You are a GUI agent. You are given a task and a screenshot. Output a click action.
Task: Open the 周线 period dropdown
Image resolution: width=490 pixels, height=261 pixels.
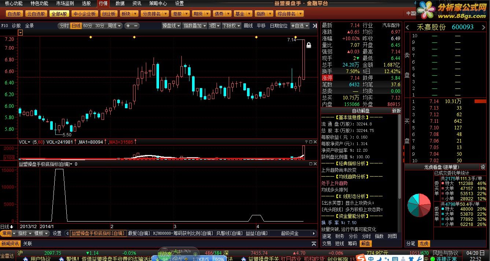click(114, 26)
